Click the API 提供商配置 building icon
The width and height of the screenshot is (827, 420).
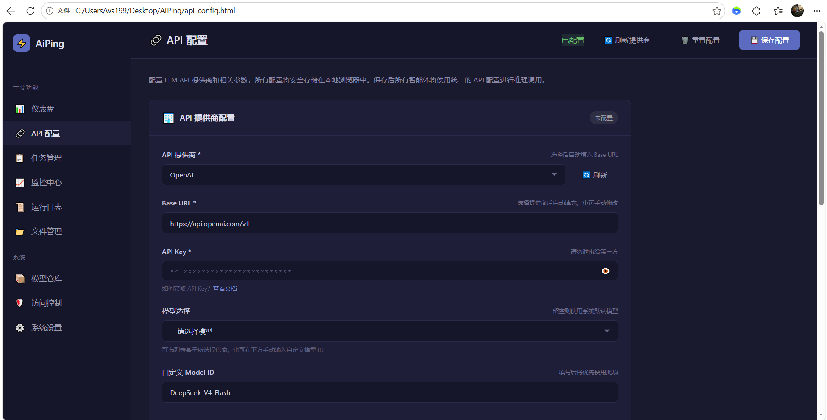[x=169, y=118]
